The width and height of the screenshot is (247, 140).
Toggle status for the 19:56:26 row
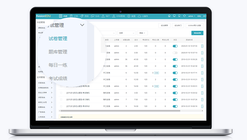coord(175,59)
